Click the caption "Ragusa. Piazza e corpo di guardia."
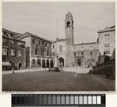 click(22, 92)
